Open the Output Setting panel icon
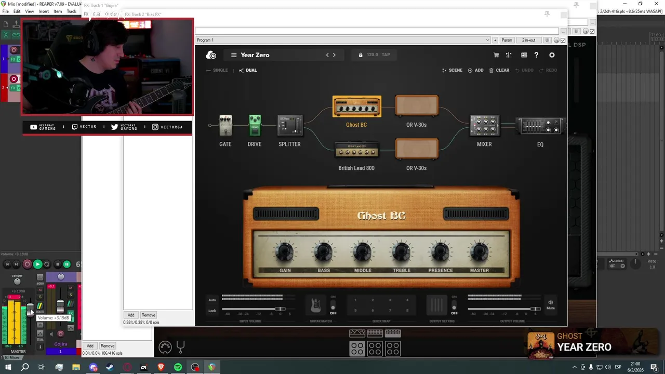This screenshot has width=665, height=374. tap(436, 305)
